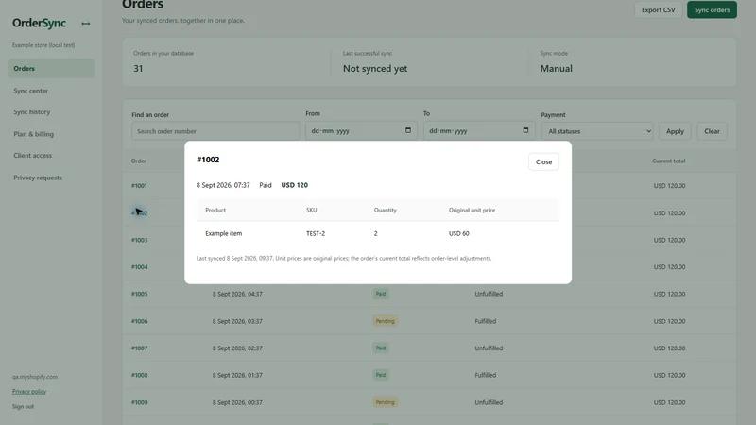Open the To date calendar picker icon
This screenshot has height=425, width=756.
(x=525, y=130)
